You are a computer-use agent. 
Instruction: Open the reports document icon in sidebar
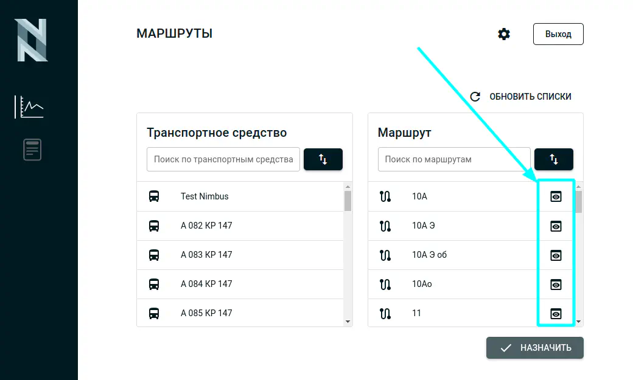click(x=32, y=150)
